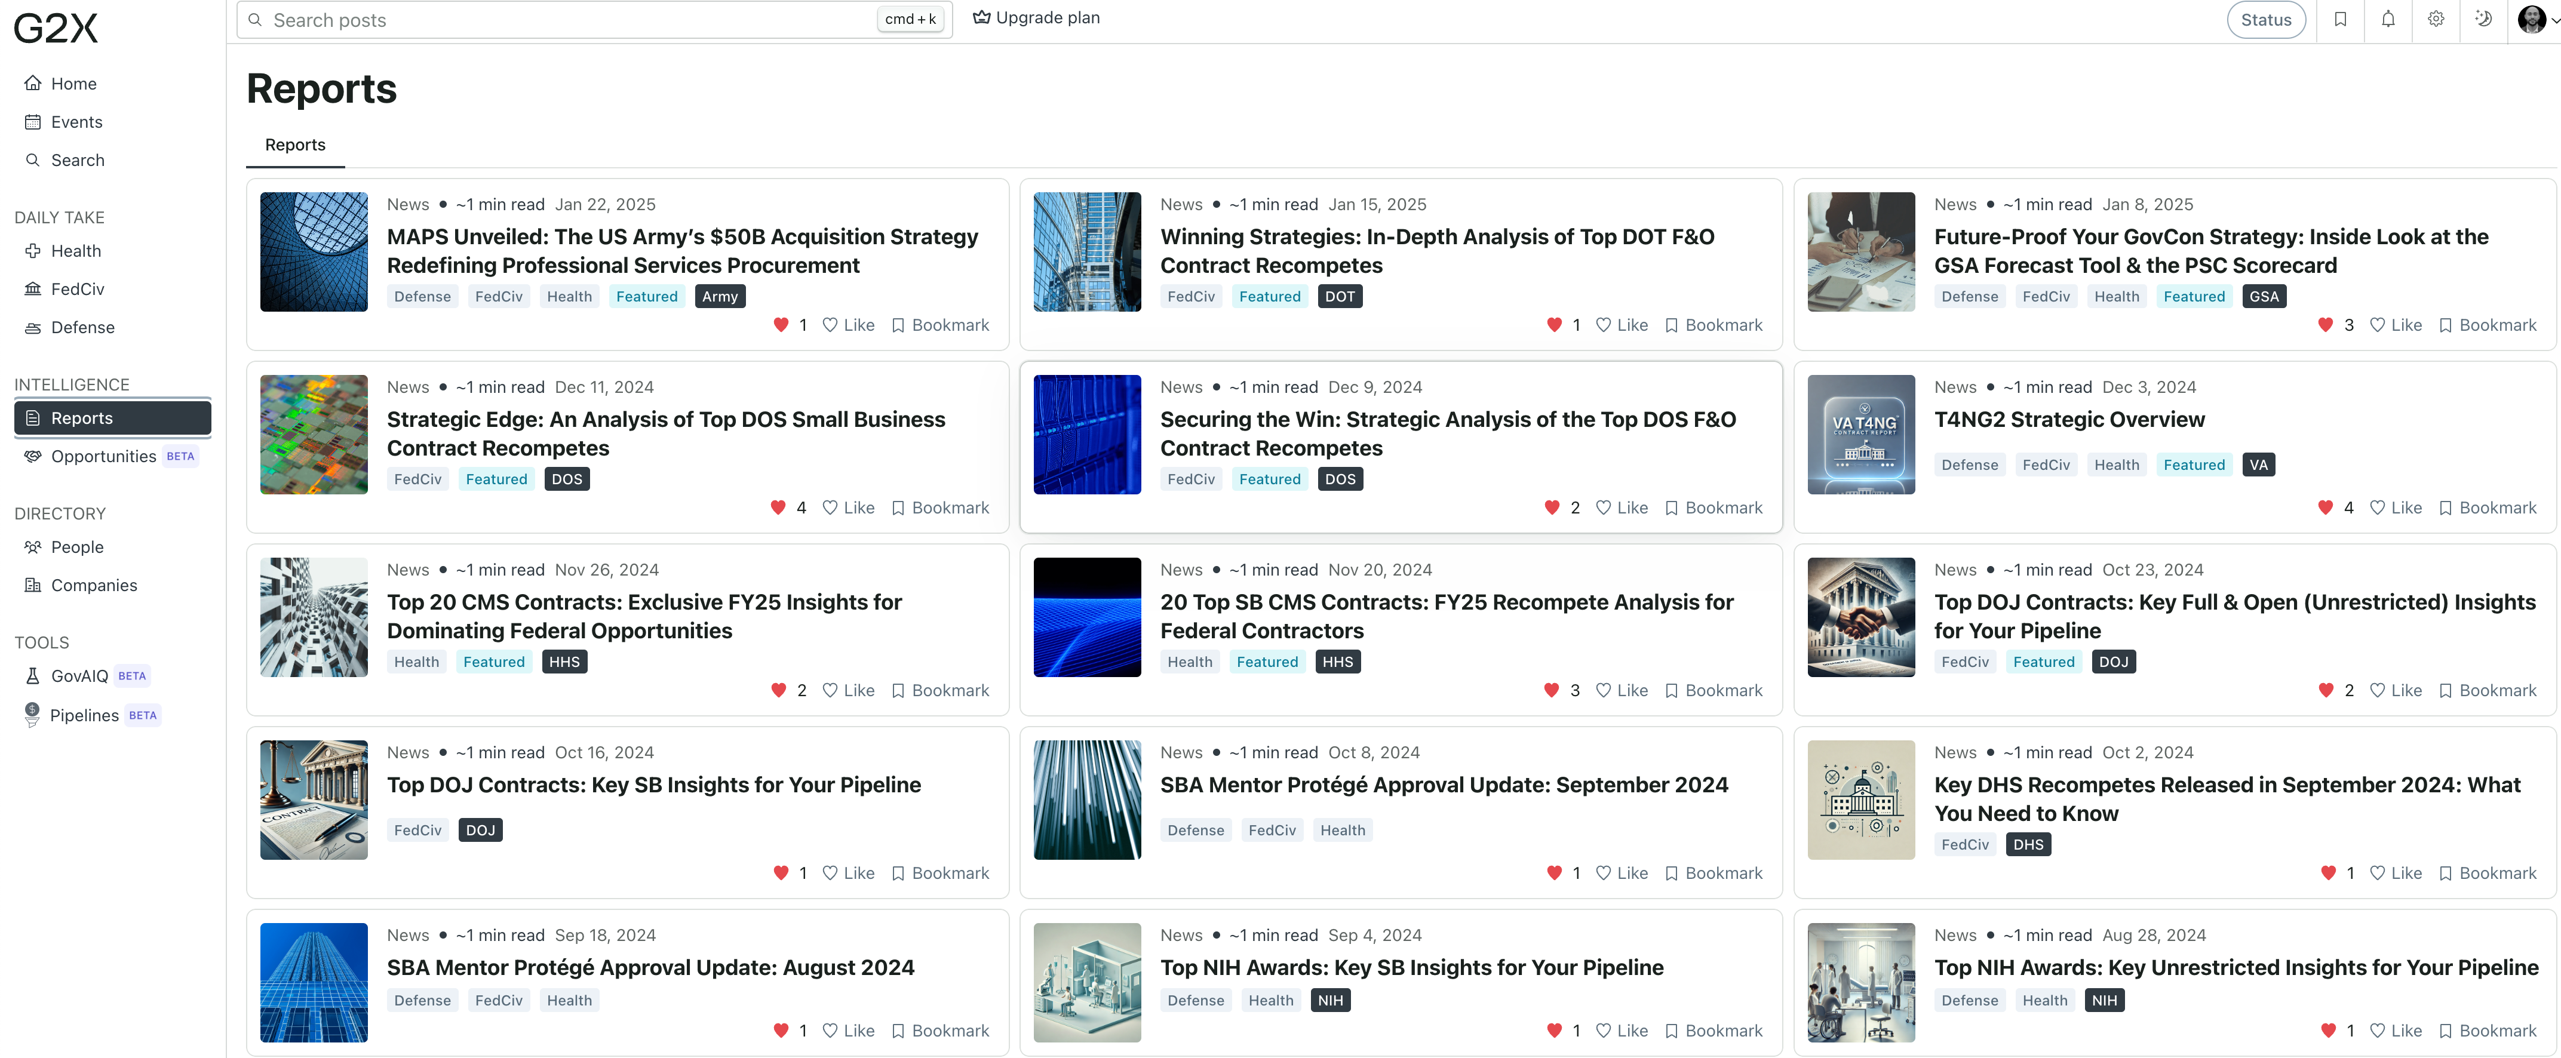Open VA T4NG report thumbnail
The width and height of the screenshot is (2561, 1058).
point(1861,434)
